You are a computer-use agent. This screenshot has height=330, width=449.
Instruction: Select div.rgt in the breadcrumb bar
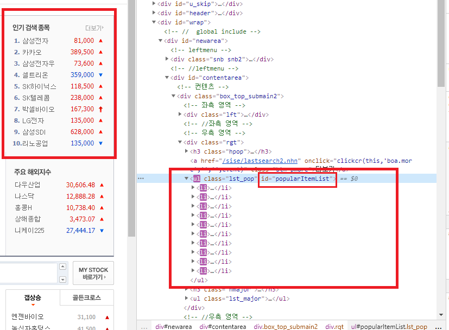pos(334,327)
